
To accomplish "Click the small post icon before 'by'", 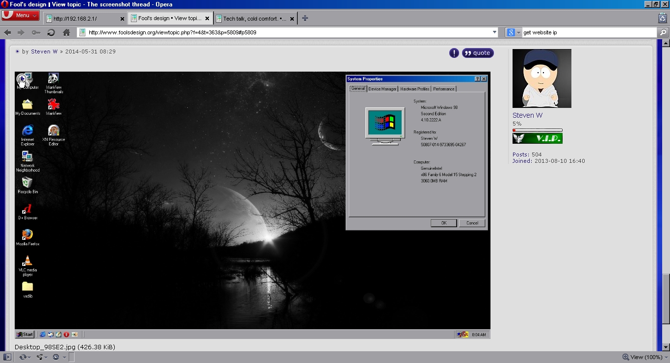I will tap(17, 51).
